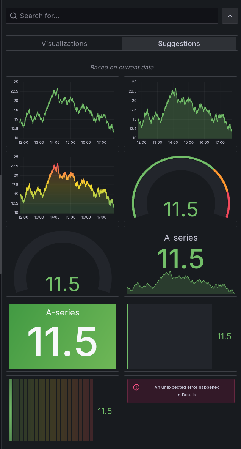
Task: Click the 'An unexpected error happened' message
Action: point(187,387)
